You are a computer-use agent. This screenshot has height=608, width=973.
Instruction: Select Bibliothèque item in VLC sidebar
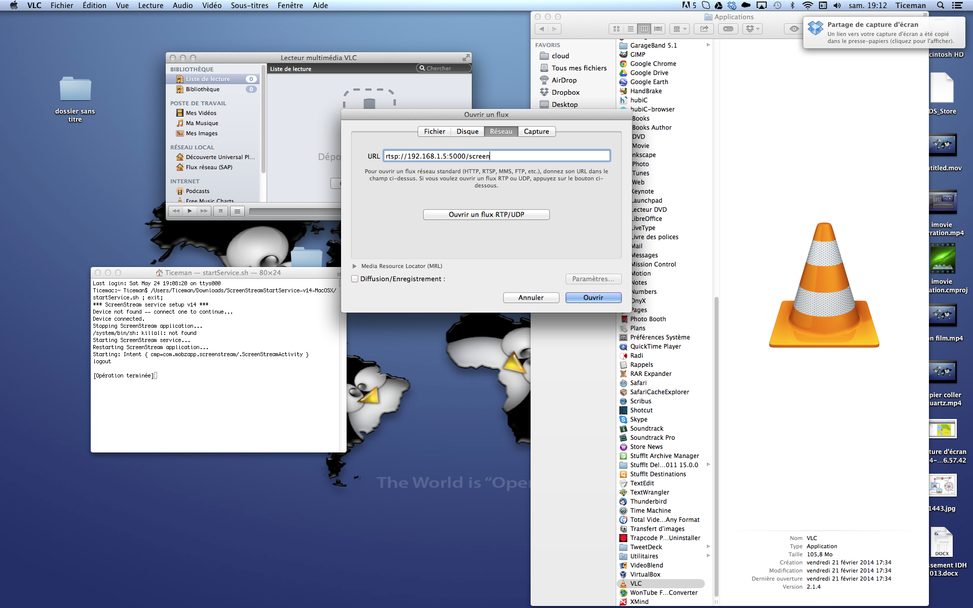212,89
